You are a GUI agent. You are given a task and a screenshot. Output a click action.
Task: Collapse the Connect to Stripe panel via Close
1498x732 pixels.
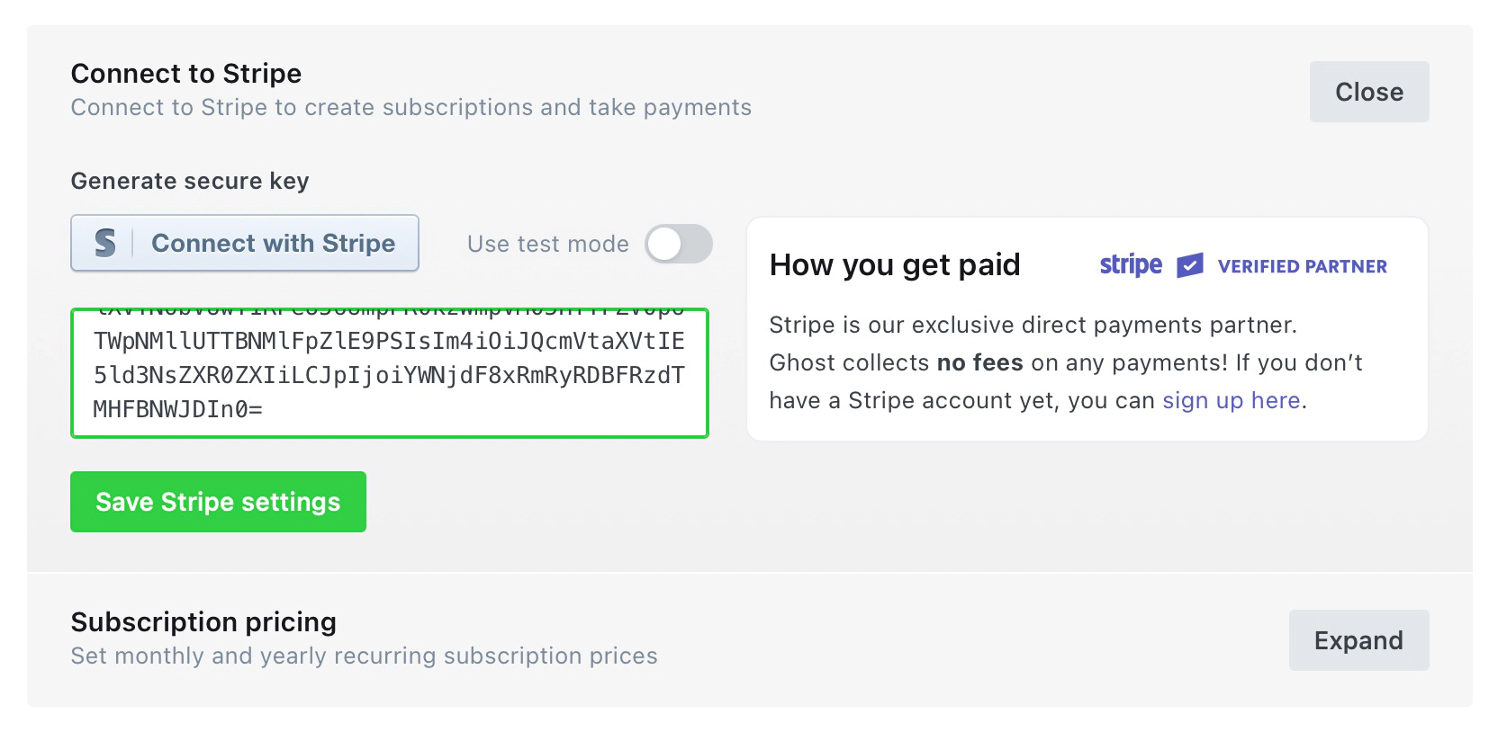point(1368,91)
